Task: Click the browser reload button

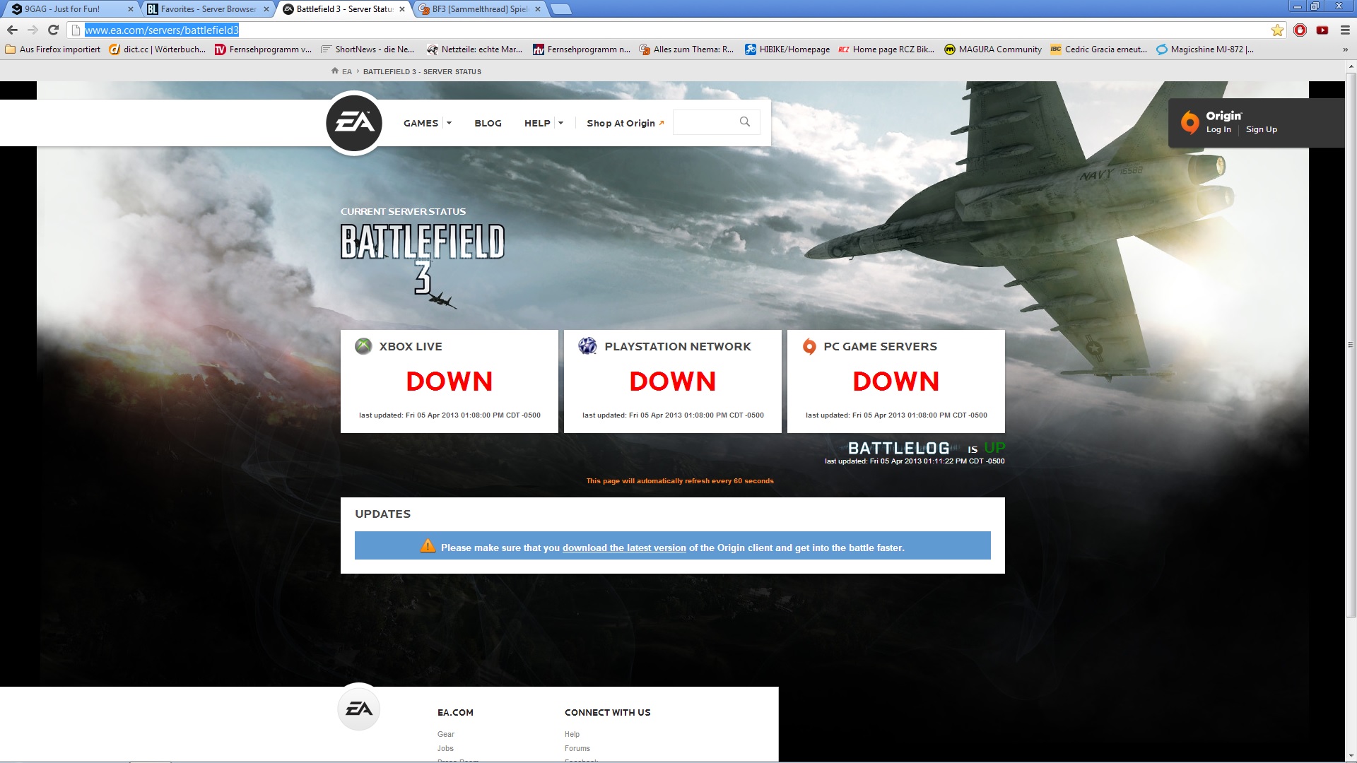Action: pos(53,30)
